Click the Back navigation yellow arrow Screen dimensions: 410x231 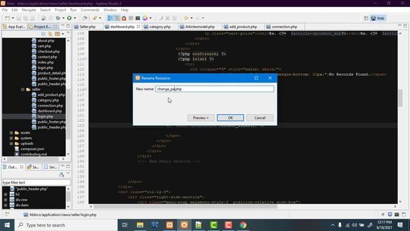pos(186,18)
